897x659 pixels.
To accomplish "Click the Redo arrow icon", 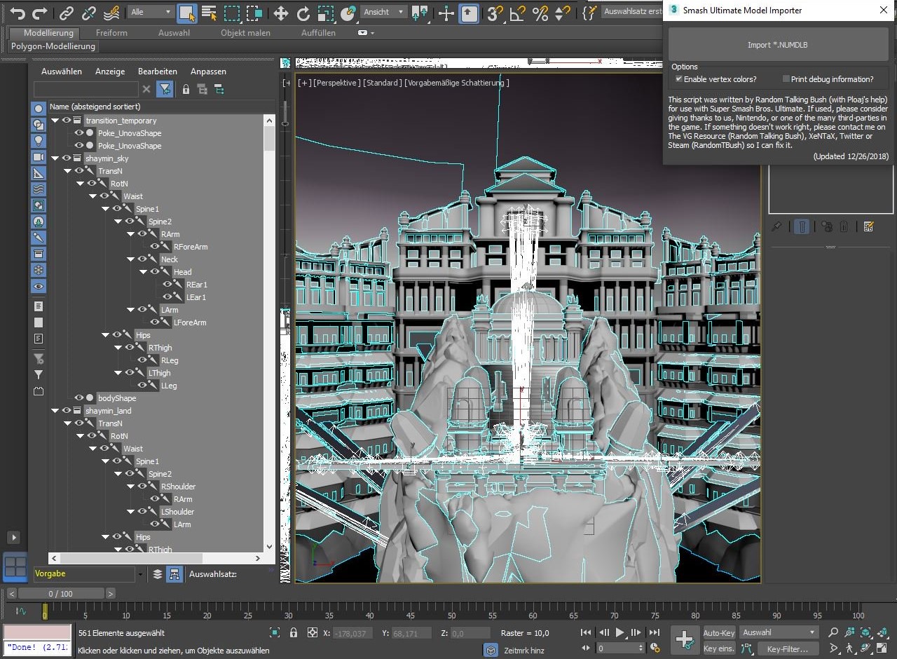I will coord(40,13).
